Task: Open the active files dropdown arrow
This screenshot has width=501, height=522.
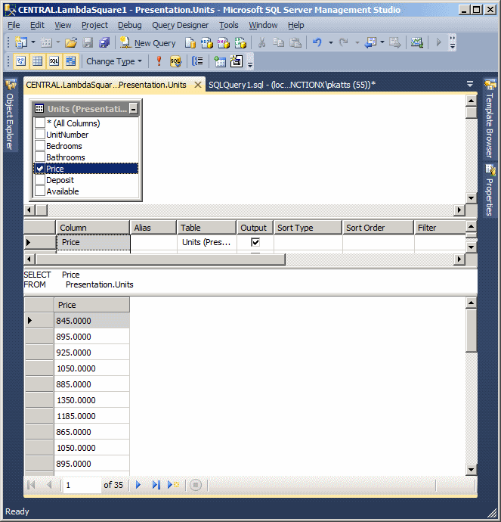Action: pos(470,84)
